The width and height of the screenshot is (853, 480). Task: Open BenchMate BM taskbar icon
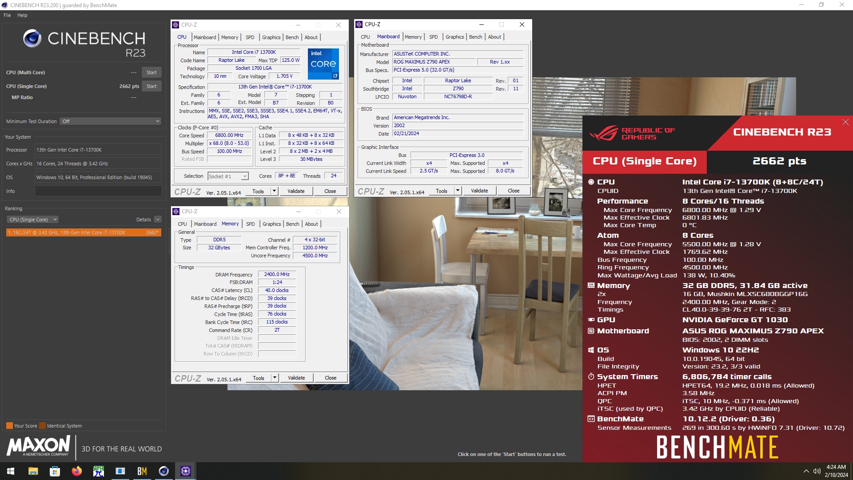(142, 471)
